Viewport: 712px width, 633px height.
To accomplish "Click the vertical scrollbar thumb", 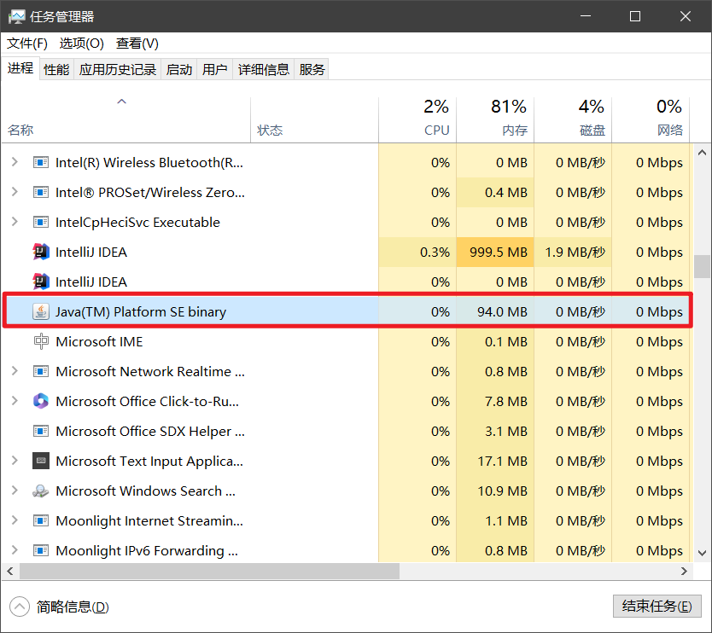I will pyautogui.click(x=702, y=266).
